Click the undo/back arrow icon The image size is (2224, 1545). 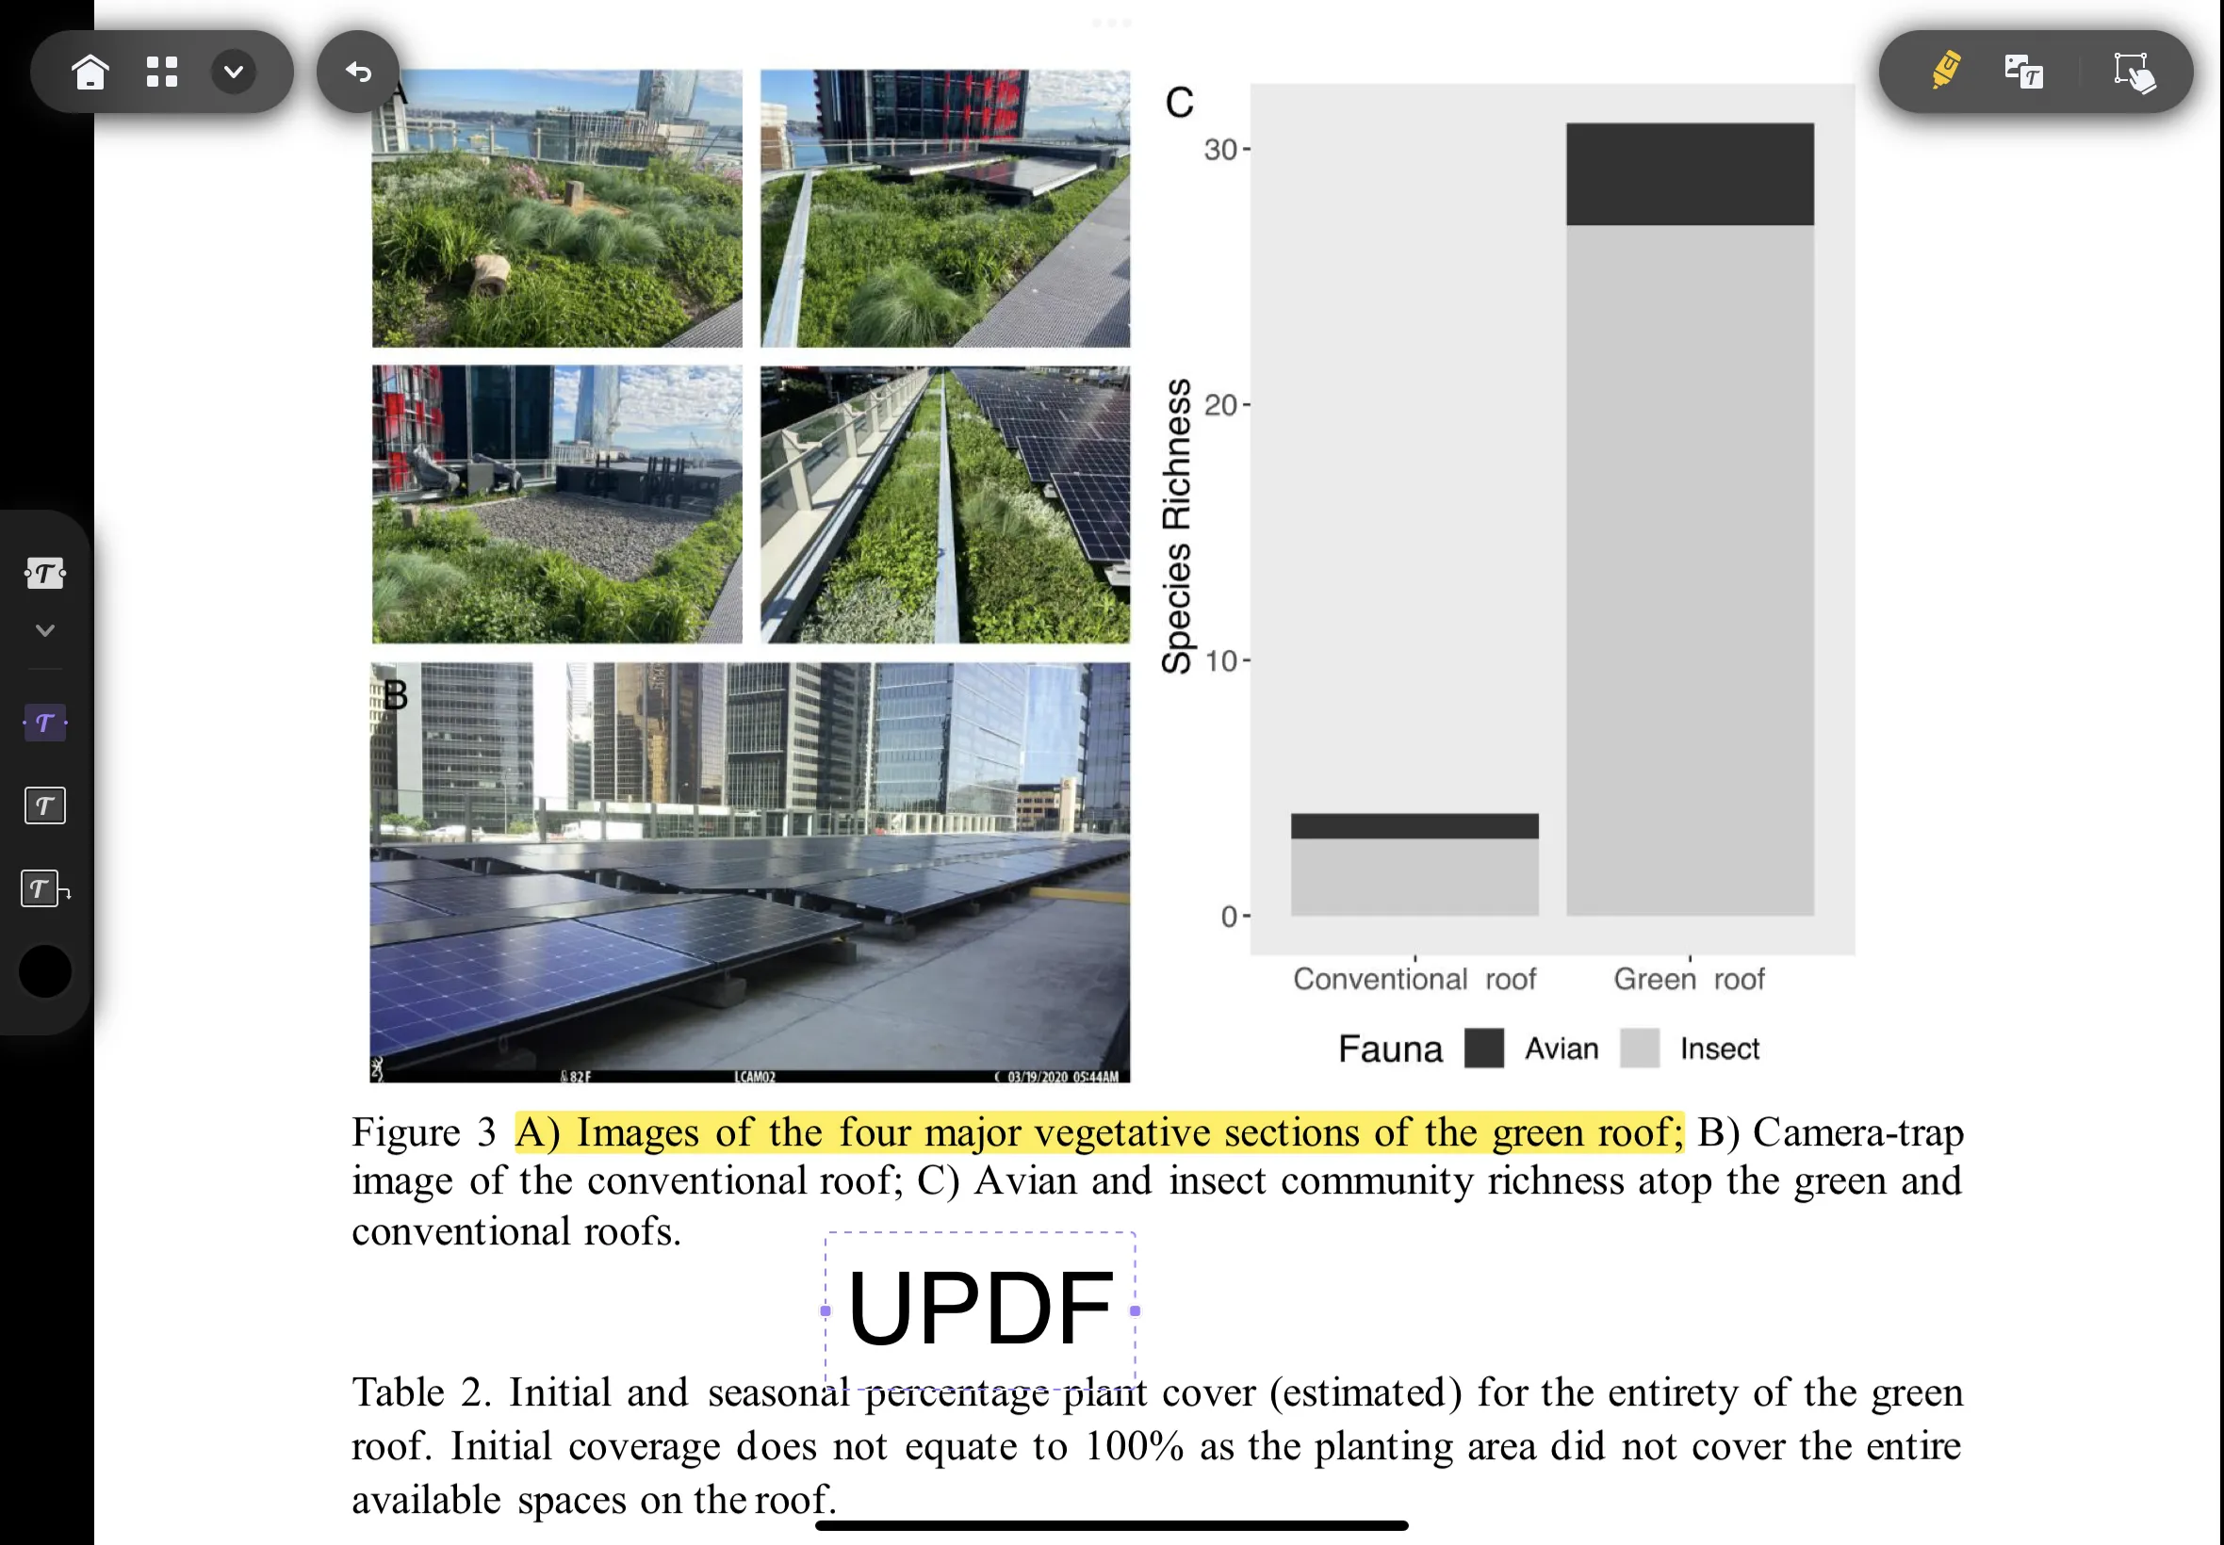(355, 69)
